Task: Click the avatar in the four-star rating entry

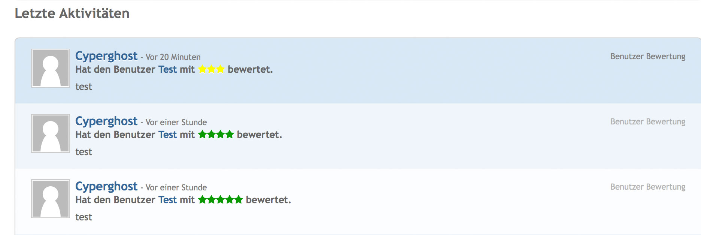Action: pyautogui.click(x=51, y=133)
